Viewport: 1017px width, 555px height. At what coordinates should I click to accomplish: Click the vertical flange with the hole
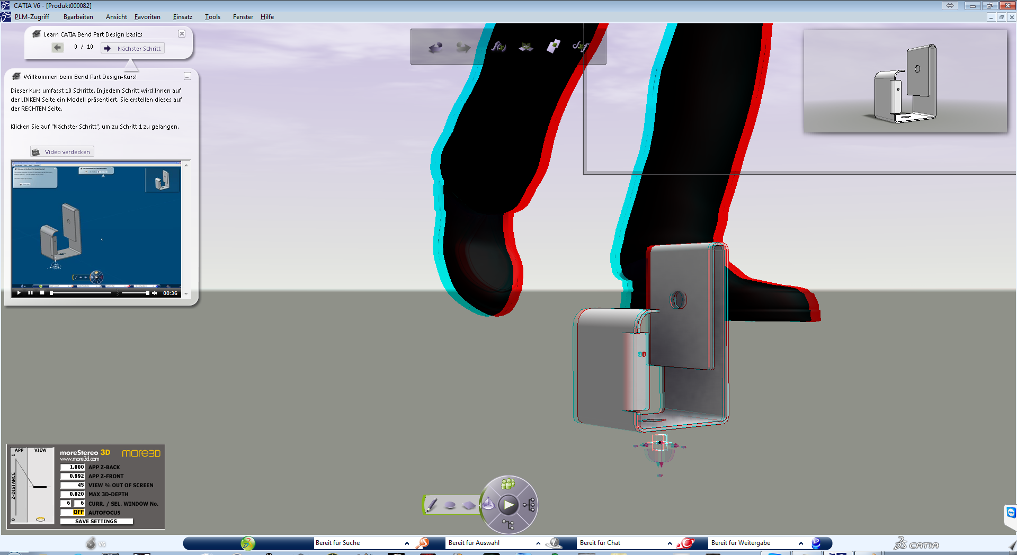tap(683, 307)
